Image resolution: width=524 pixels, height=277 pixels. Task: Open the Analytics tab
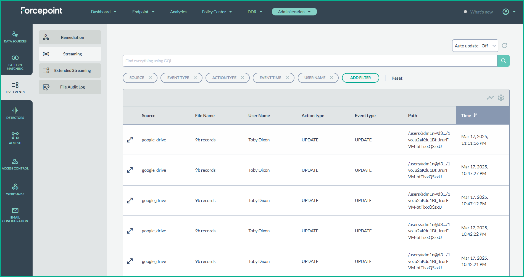(x=178, y=12)
